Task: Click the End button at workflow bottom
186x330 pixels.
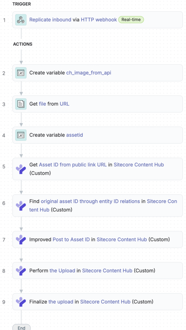Action: 22,327
